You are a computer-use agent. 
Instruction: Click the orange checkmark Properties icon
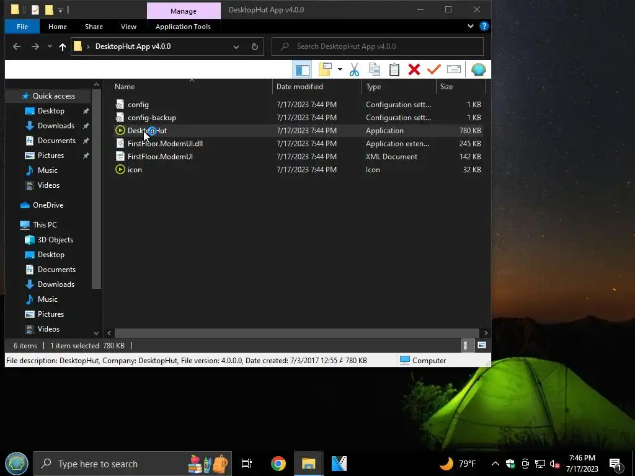pyautogui.click(x=433, y=69)
